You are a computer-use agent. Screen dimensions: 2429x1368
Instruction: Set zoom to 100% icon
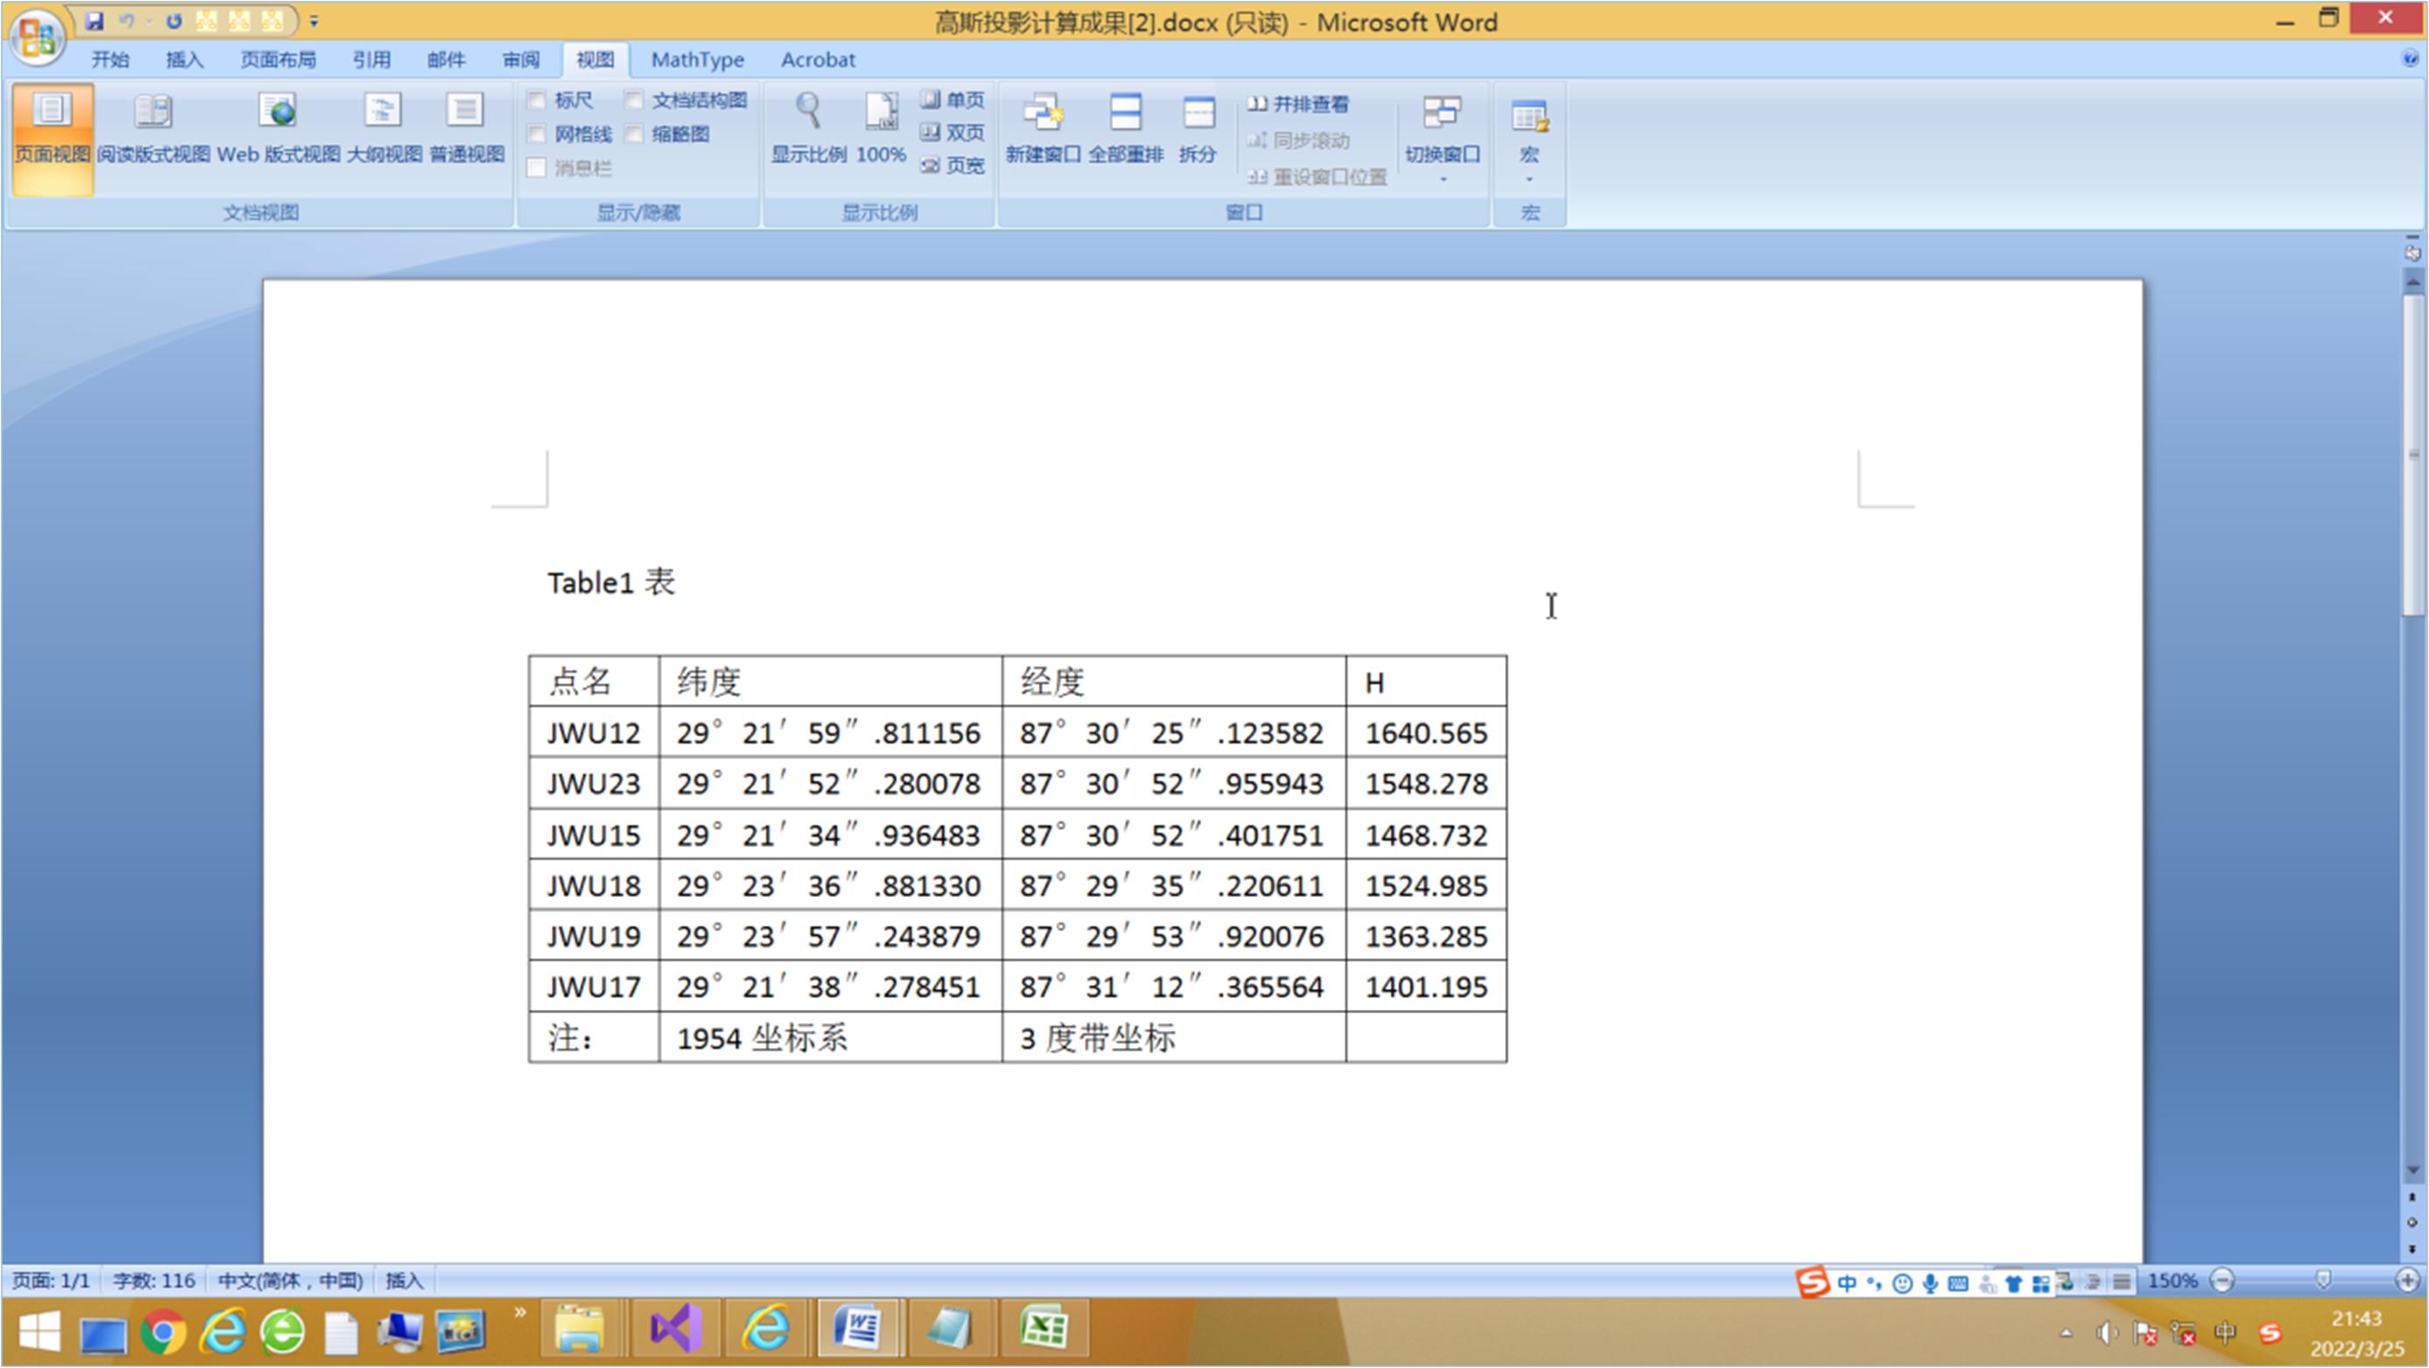[x=881, y=111]
